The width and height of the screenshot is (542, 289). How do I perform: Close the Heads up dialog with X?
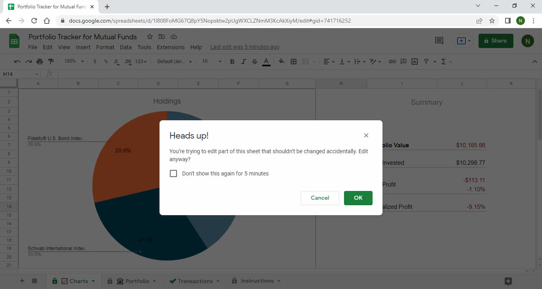(x=366, y=135)
